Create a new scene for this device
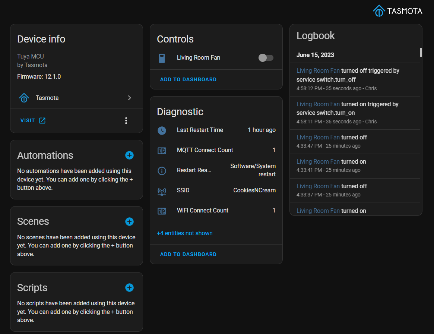 click(x=129, y=221)
